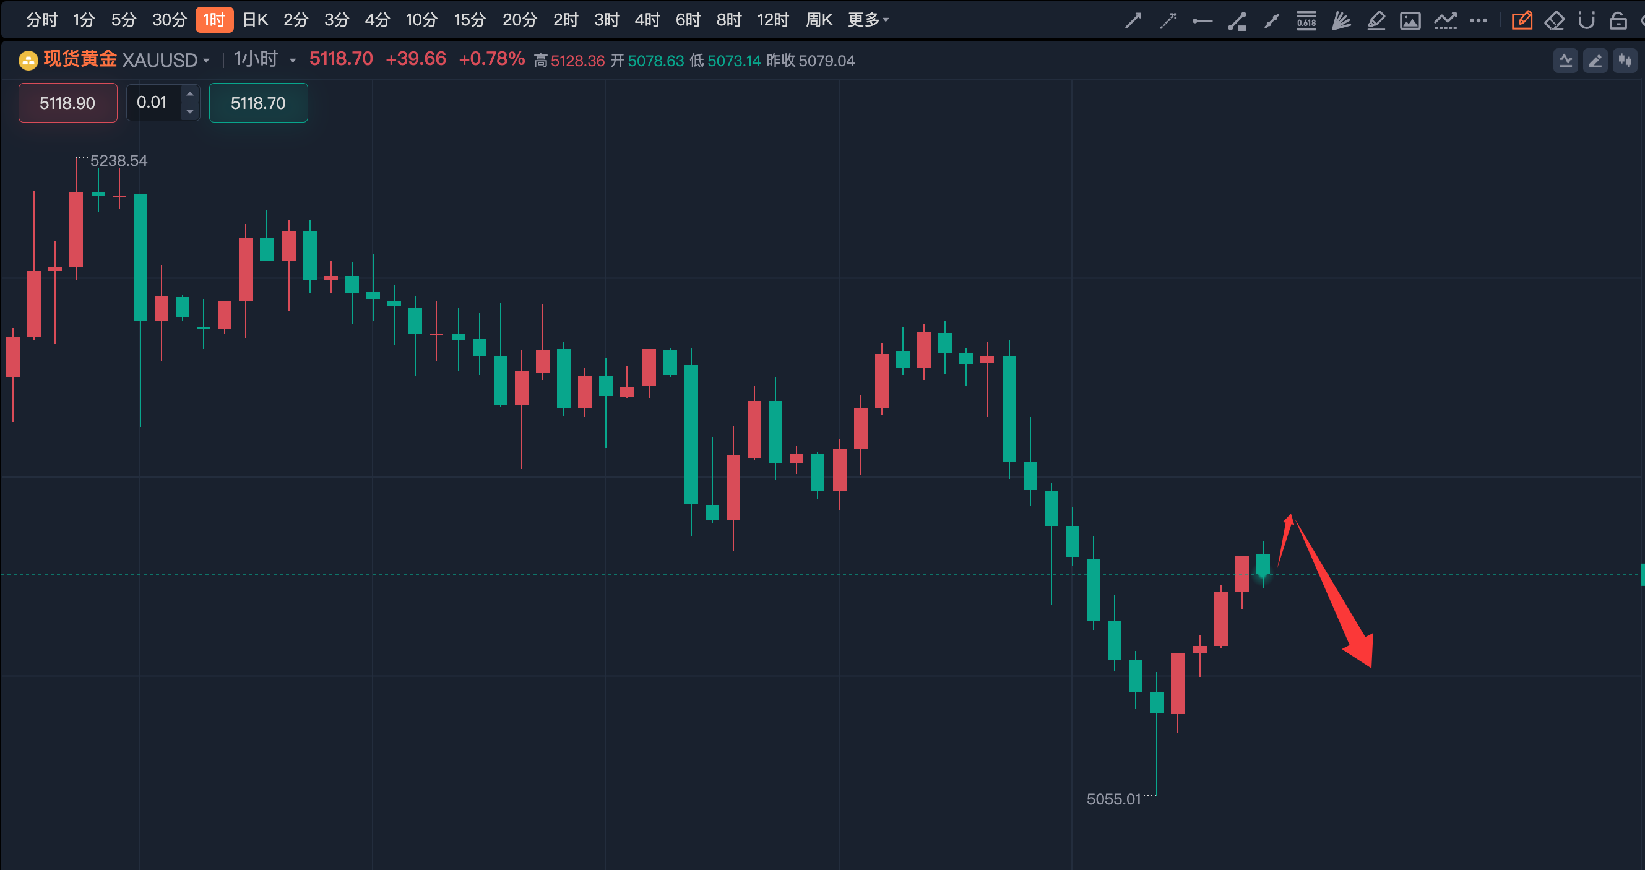Open the 更多 timeframe dropdown
The height and width of the screenshot is (870, 1645).
click(x=868, y=20)
